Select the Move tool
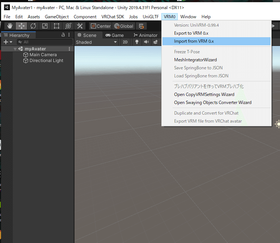The height and width of the screenshot is (243, 280). (x=22, y=26)
